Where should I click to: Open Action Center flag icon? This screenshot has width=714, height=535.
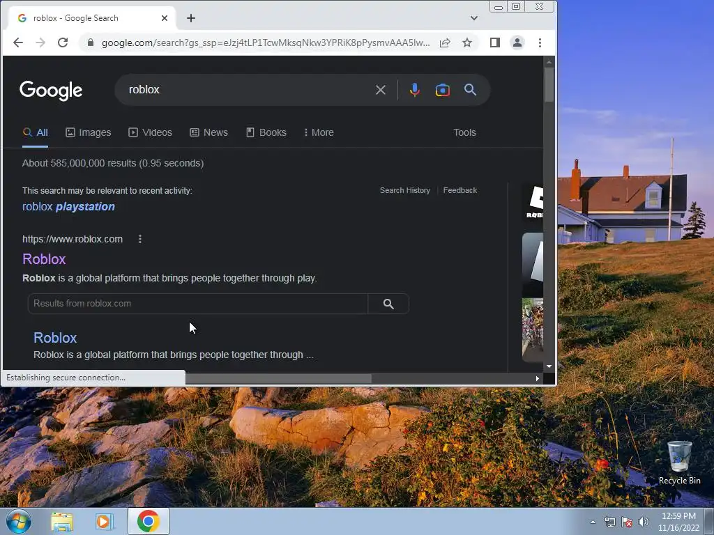click(627, 522)
